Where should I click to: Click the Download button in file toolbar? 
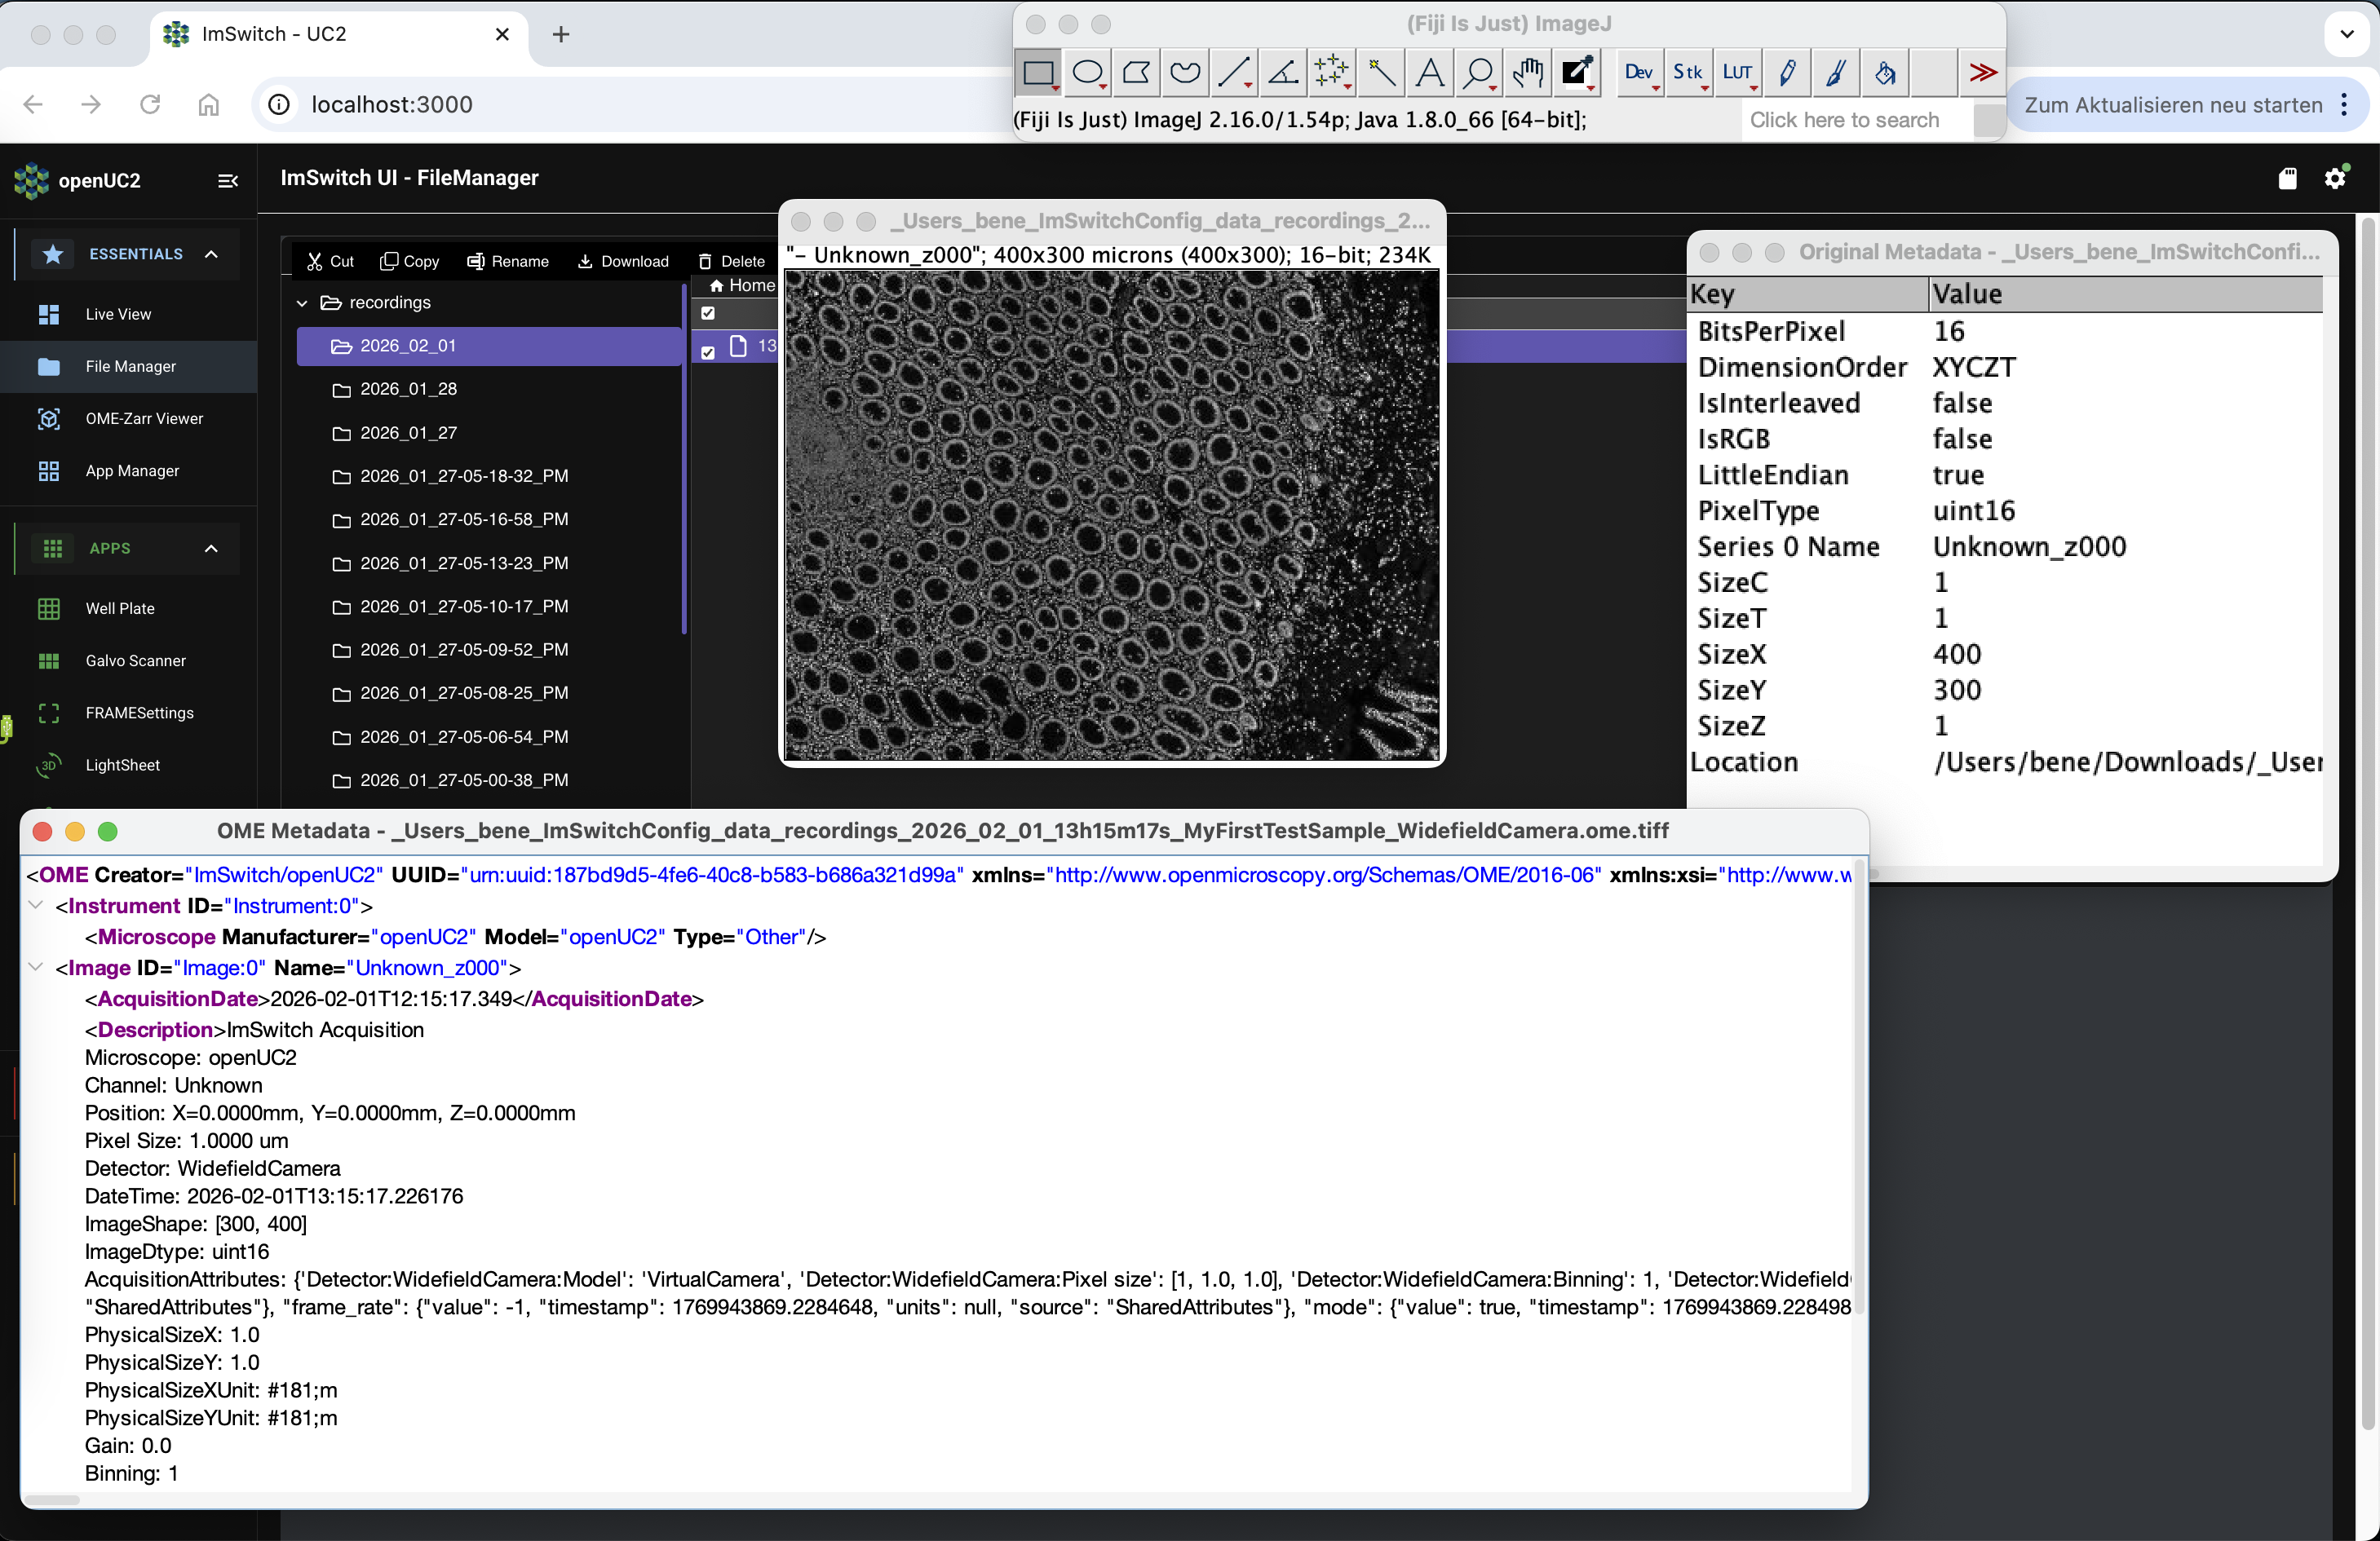623,262
